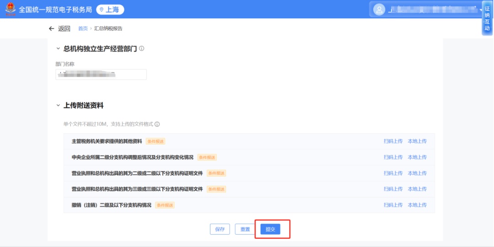Screen dimensions: 494x247
Task: Click the 部门名称 input field
Action: coord(101,75)
